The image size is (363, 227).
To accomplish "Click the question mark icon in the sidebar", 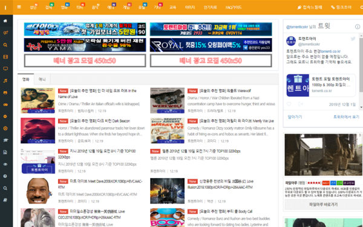I will 5,176.
